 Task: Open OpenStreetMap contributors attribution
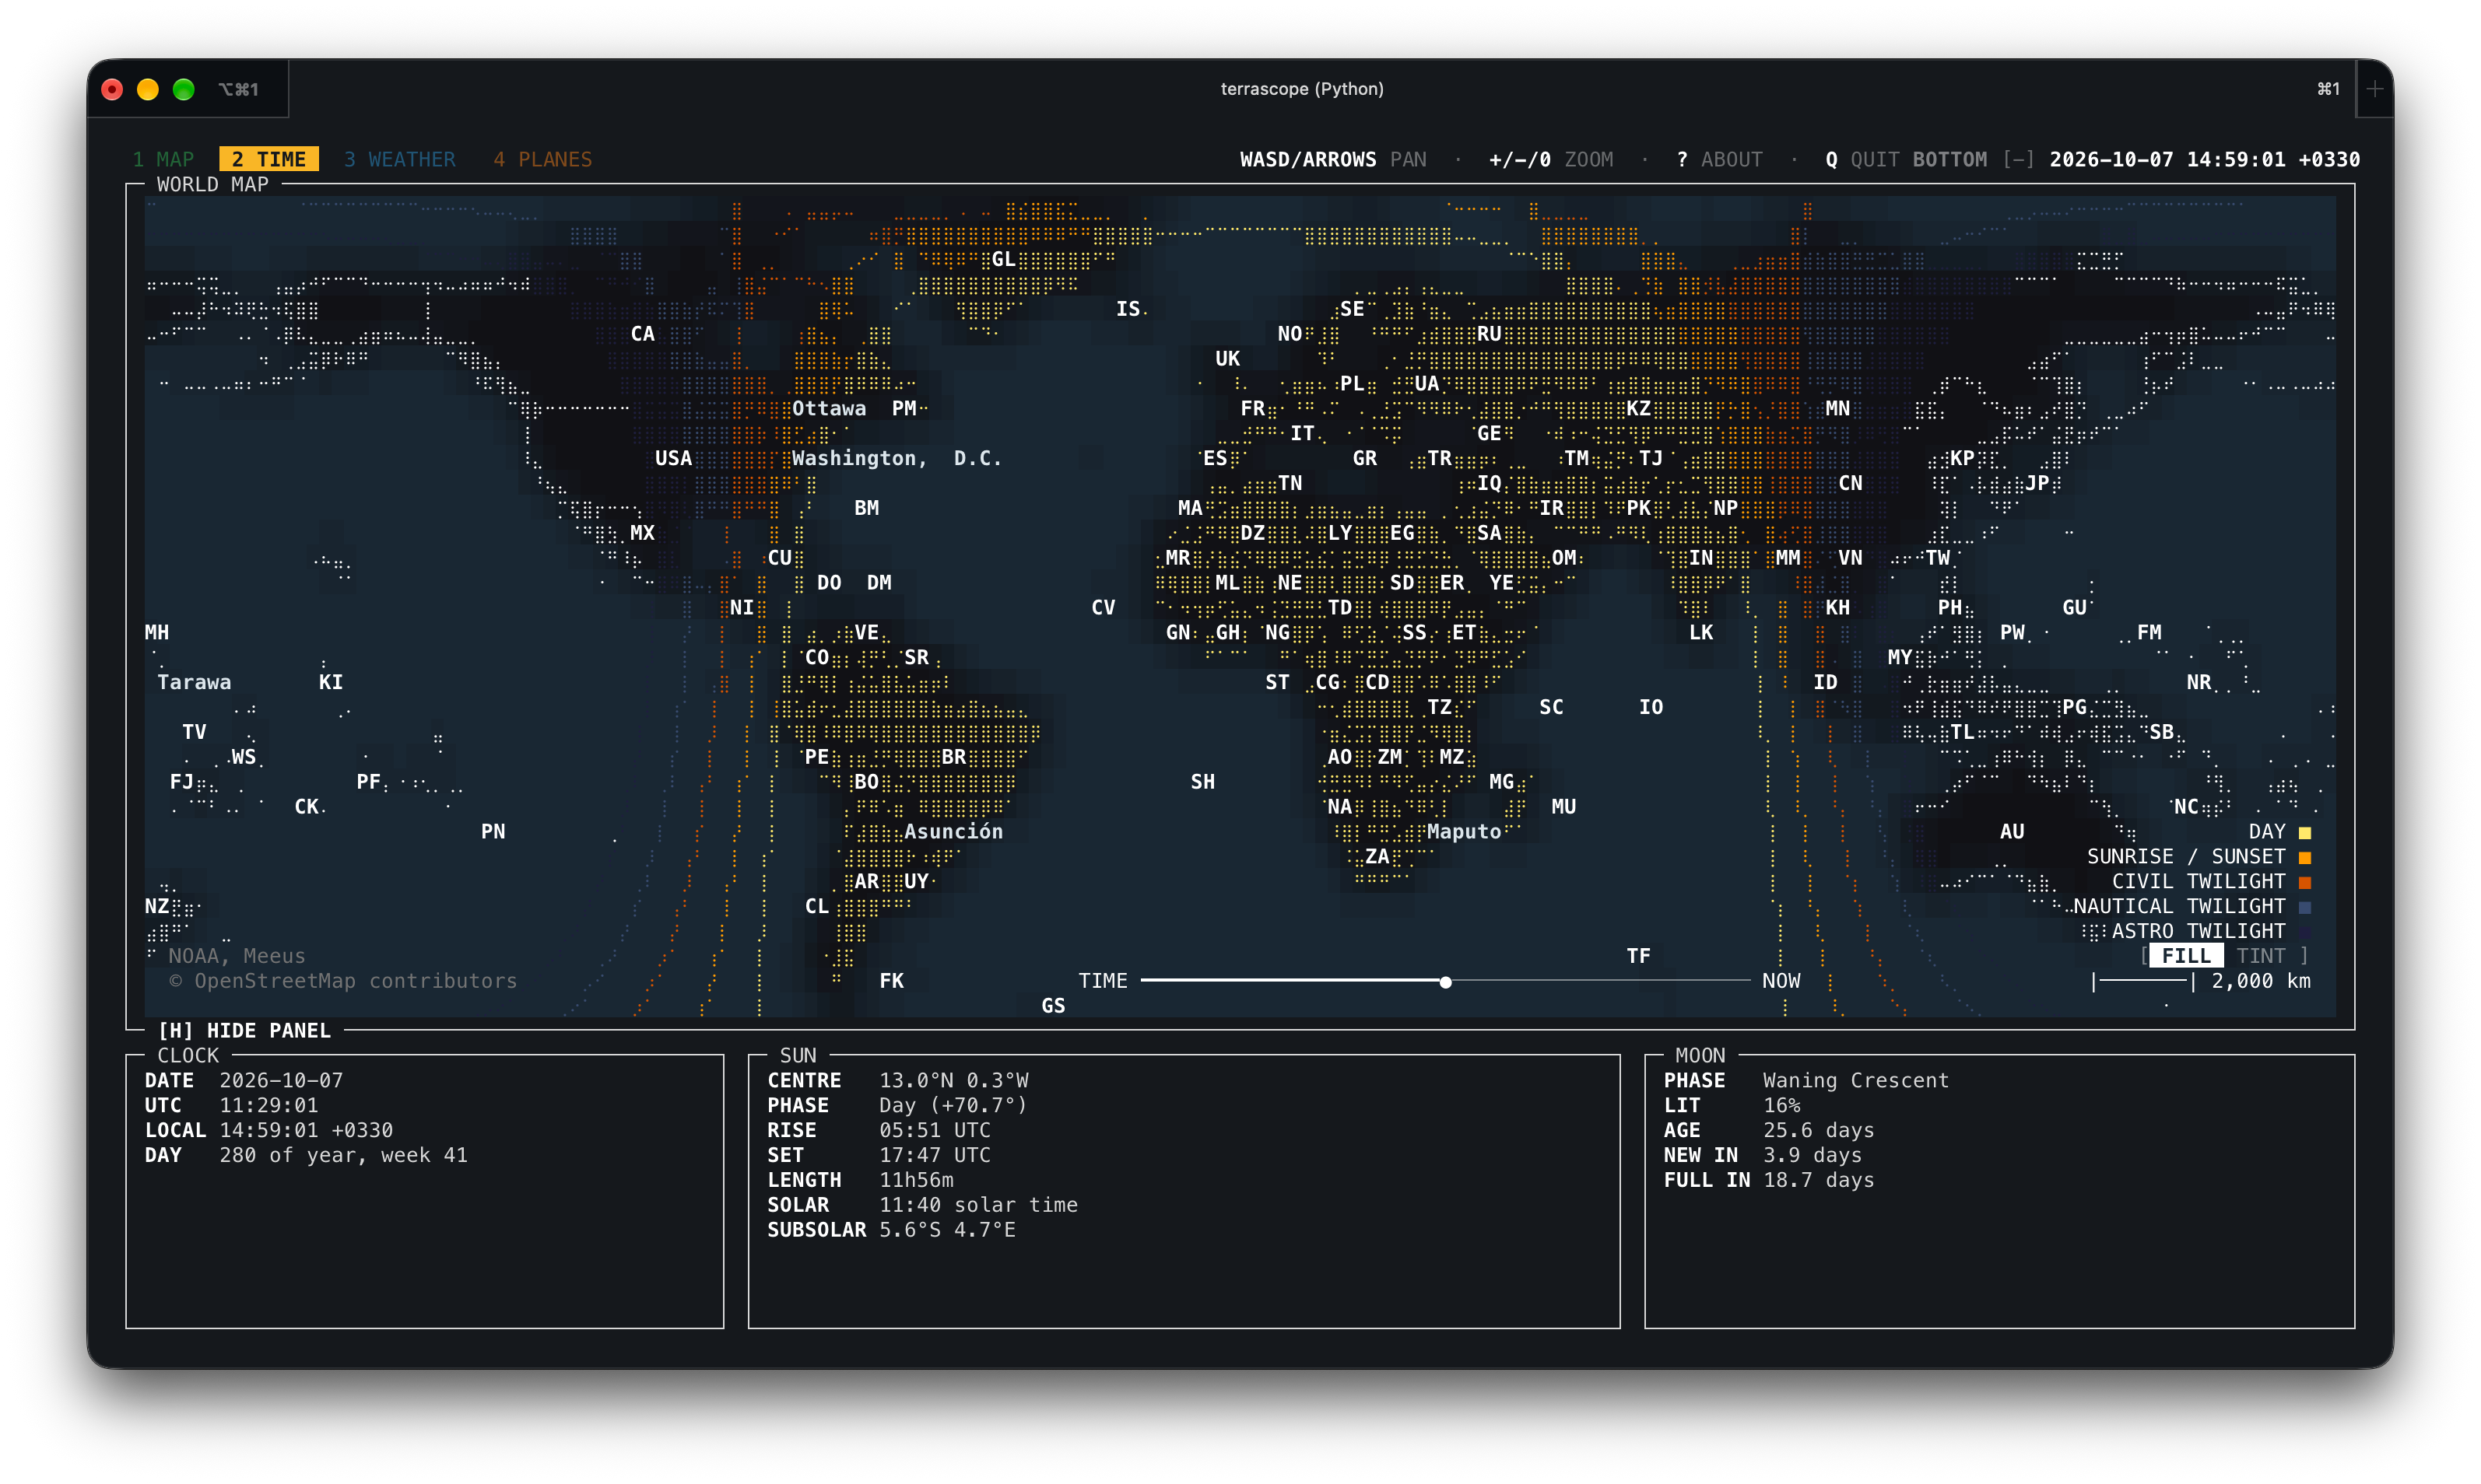(343, 981)
